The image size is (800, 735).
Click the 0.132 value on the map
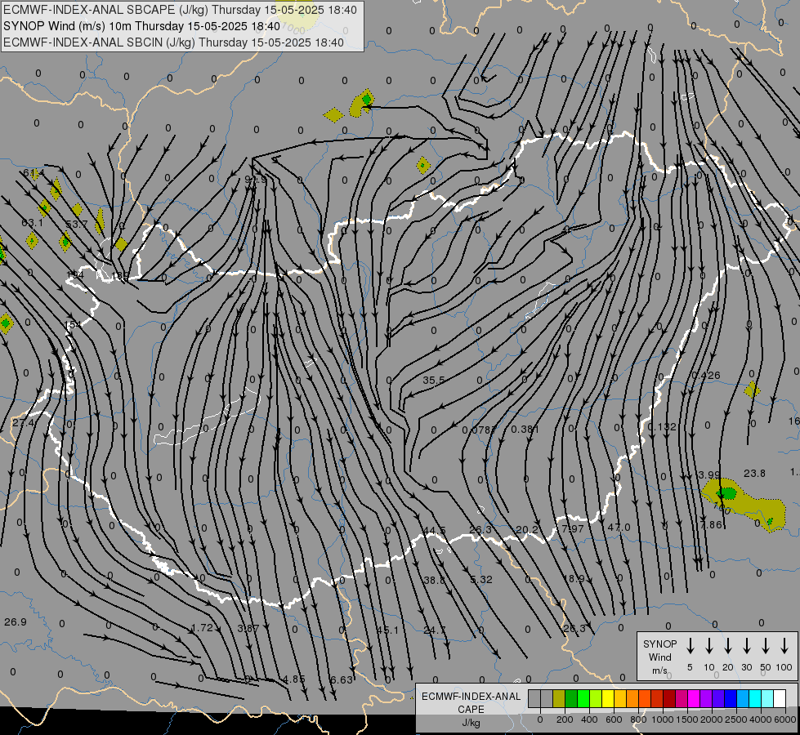coord(662,427)
